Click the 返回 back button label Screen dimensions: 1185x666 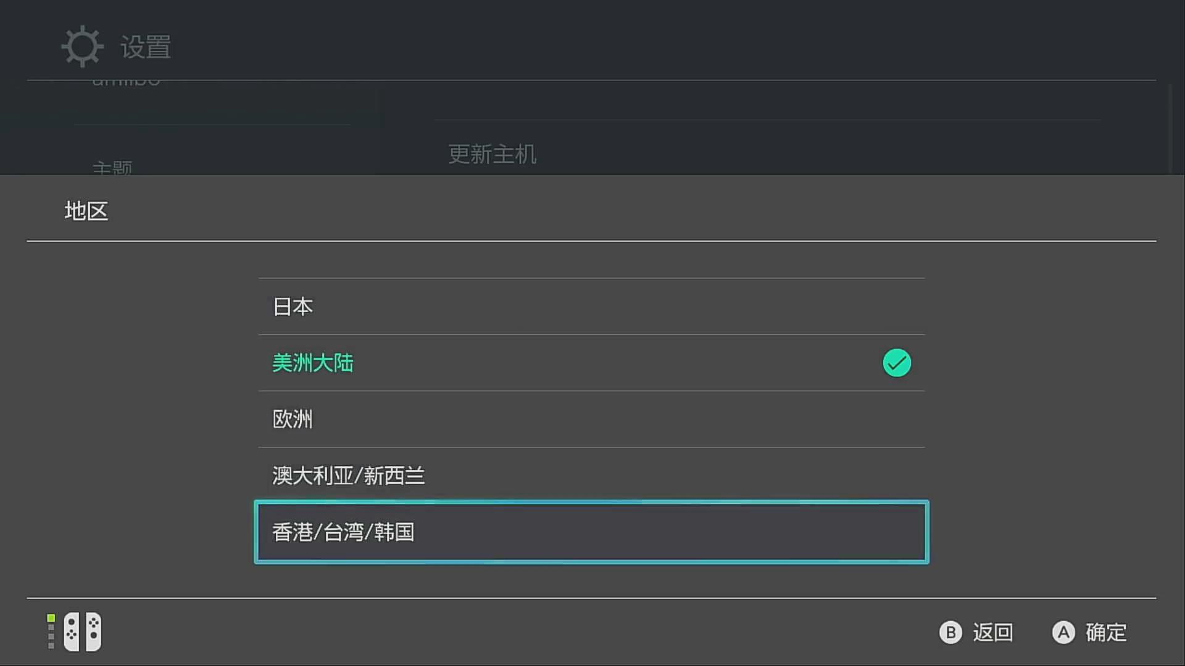coord(993,632)
